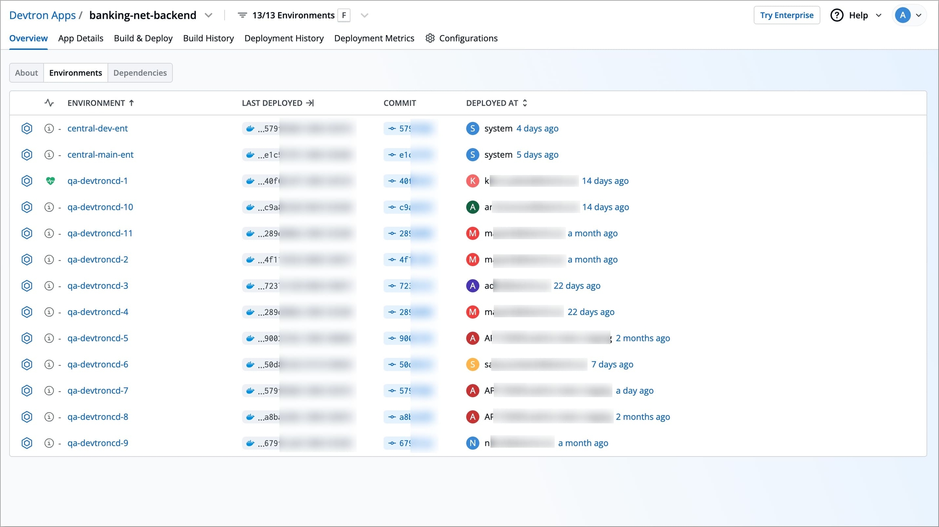Click the Try Enterprise button
The width and height of the screenshot is (939, 527).
787,15
